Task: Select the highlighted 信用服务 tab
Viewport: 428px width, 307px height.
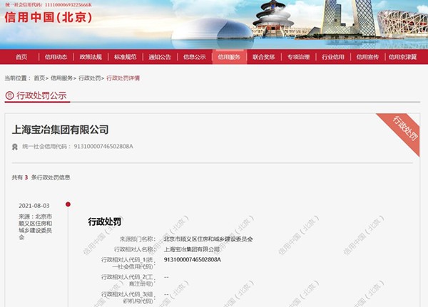Action: click(229, 57)
